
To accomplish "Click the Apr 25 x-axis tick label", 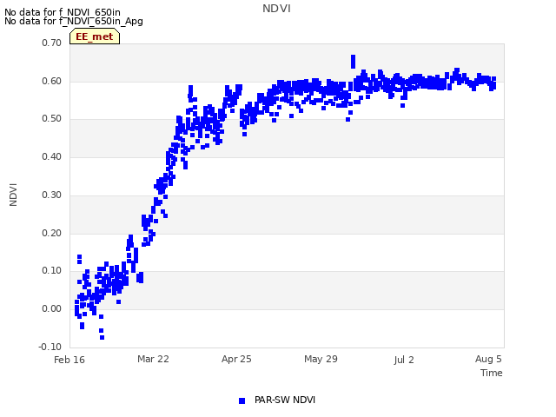I will pyautogui.click(x=236, y=359).
